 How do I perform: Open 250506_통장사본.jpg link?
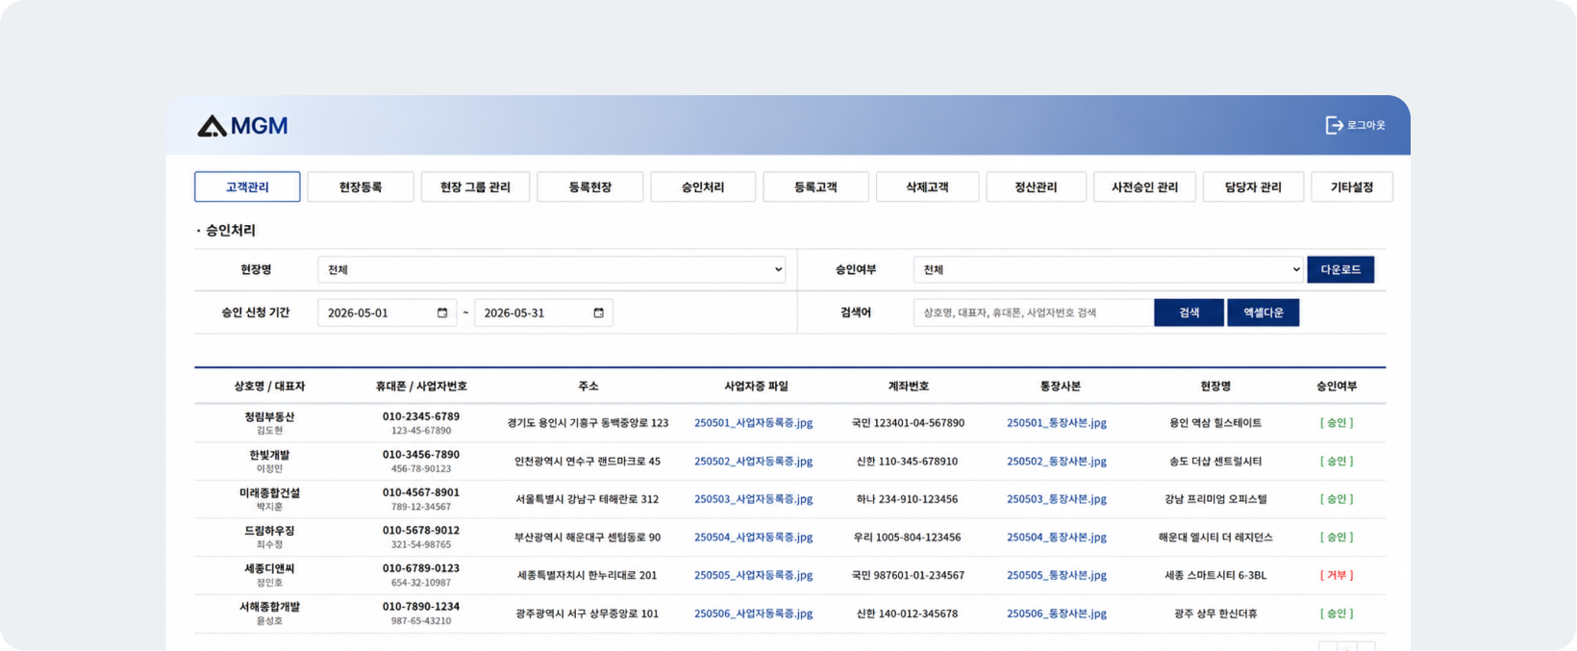(1057, 613)
